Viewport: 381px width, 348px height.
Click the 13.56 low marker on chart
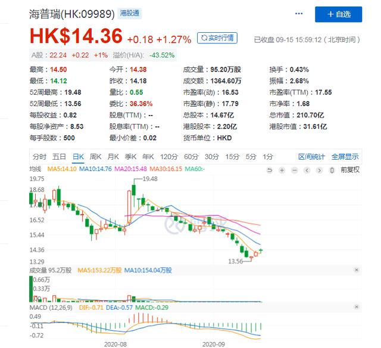click(236, 261)
